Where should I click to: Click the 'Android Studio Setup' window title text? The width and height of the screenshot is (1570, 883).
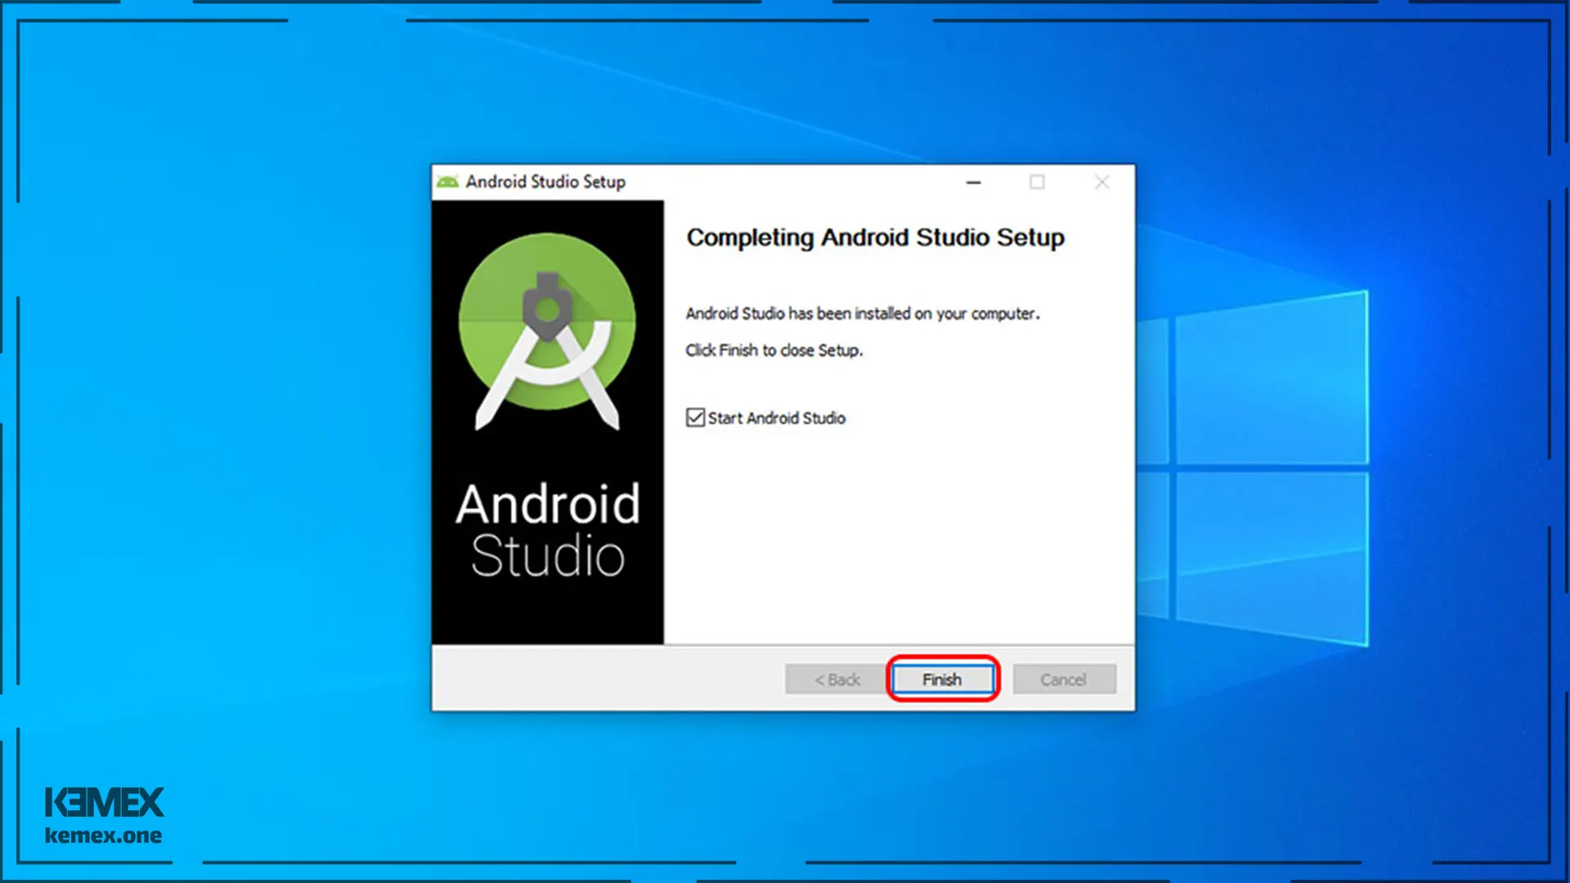pos(545,182)
